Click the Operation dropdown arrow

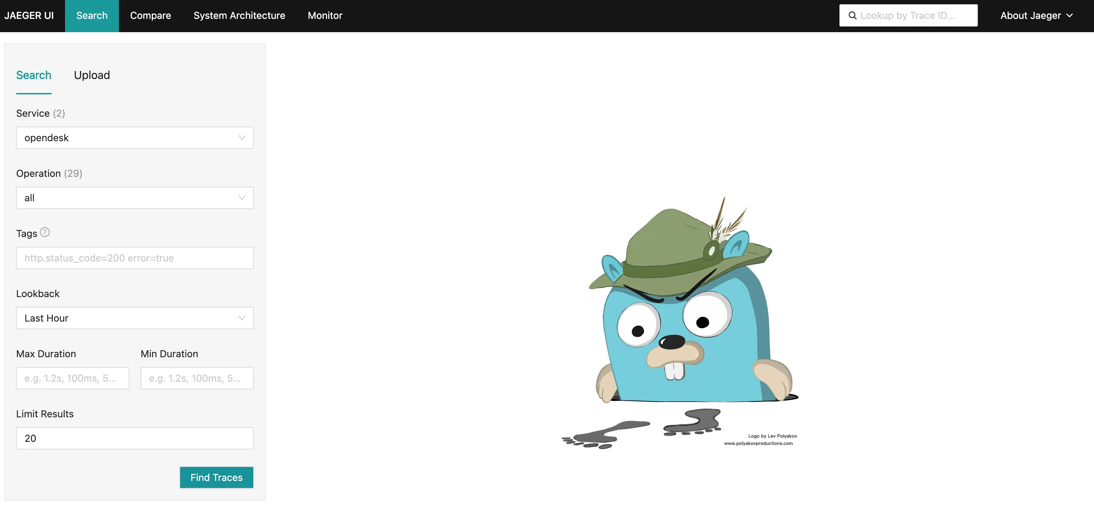242,198
